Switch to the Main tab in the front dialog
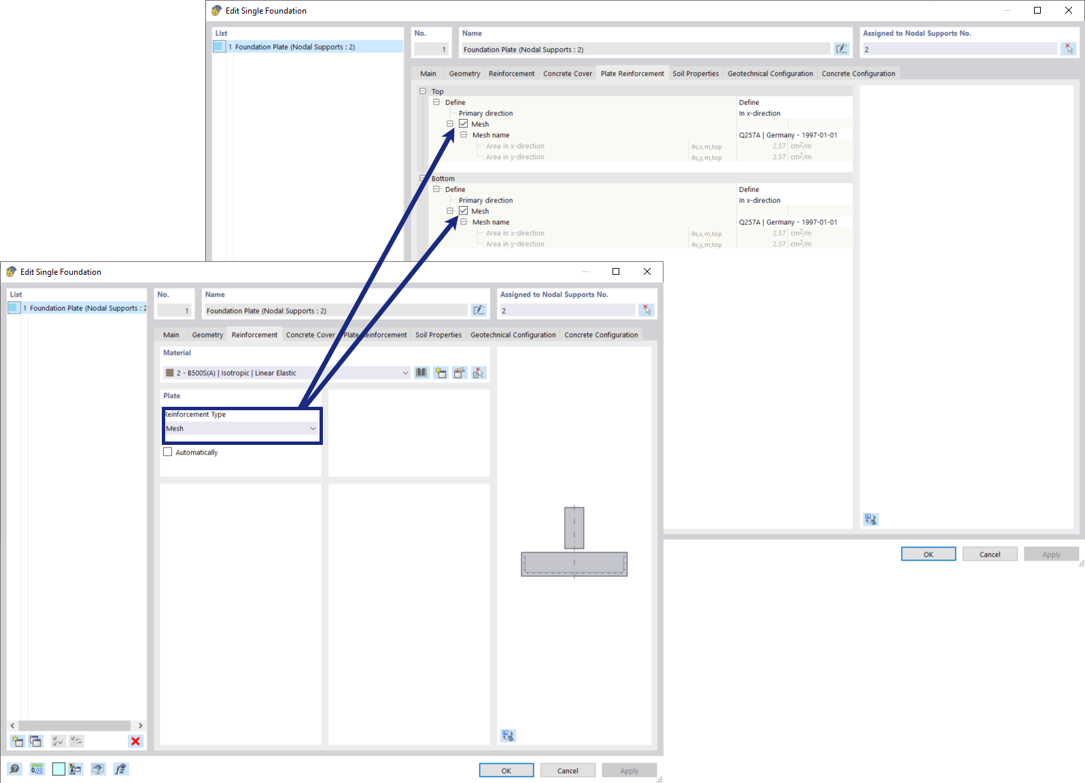Viewport: 1085px width, 783px height. tap(171, 335)
